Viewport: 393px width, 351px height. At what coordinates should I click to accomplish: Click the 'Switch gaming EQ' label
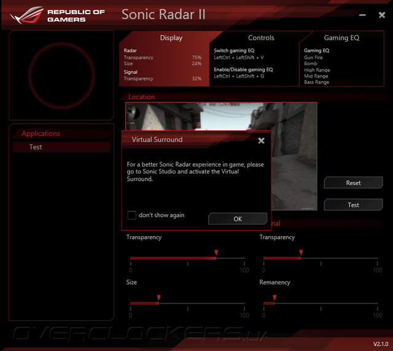(x=234, y=50)
